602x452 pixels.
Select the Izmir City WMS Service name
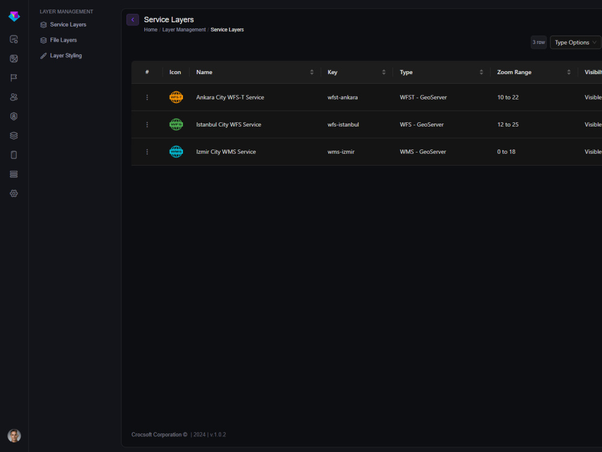tap(226, 152)
